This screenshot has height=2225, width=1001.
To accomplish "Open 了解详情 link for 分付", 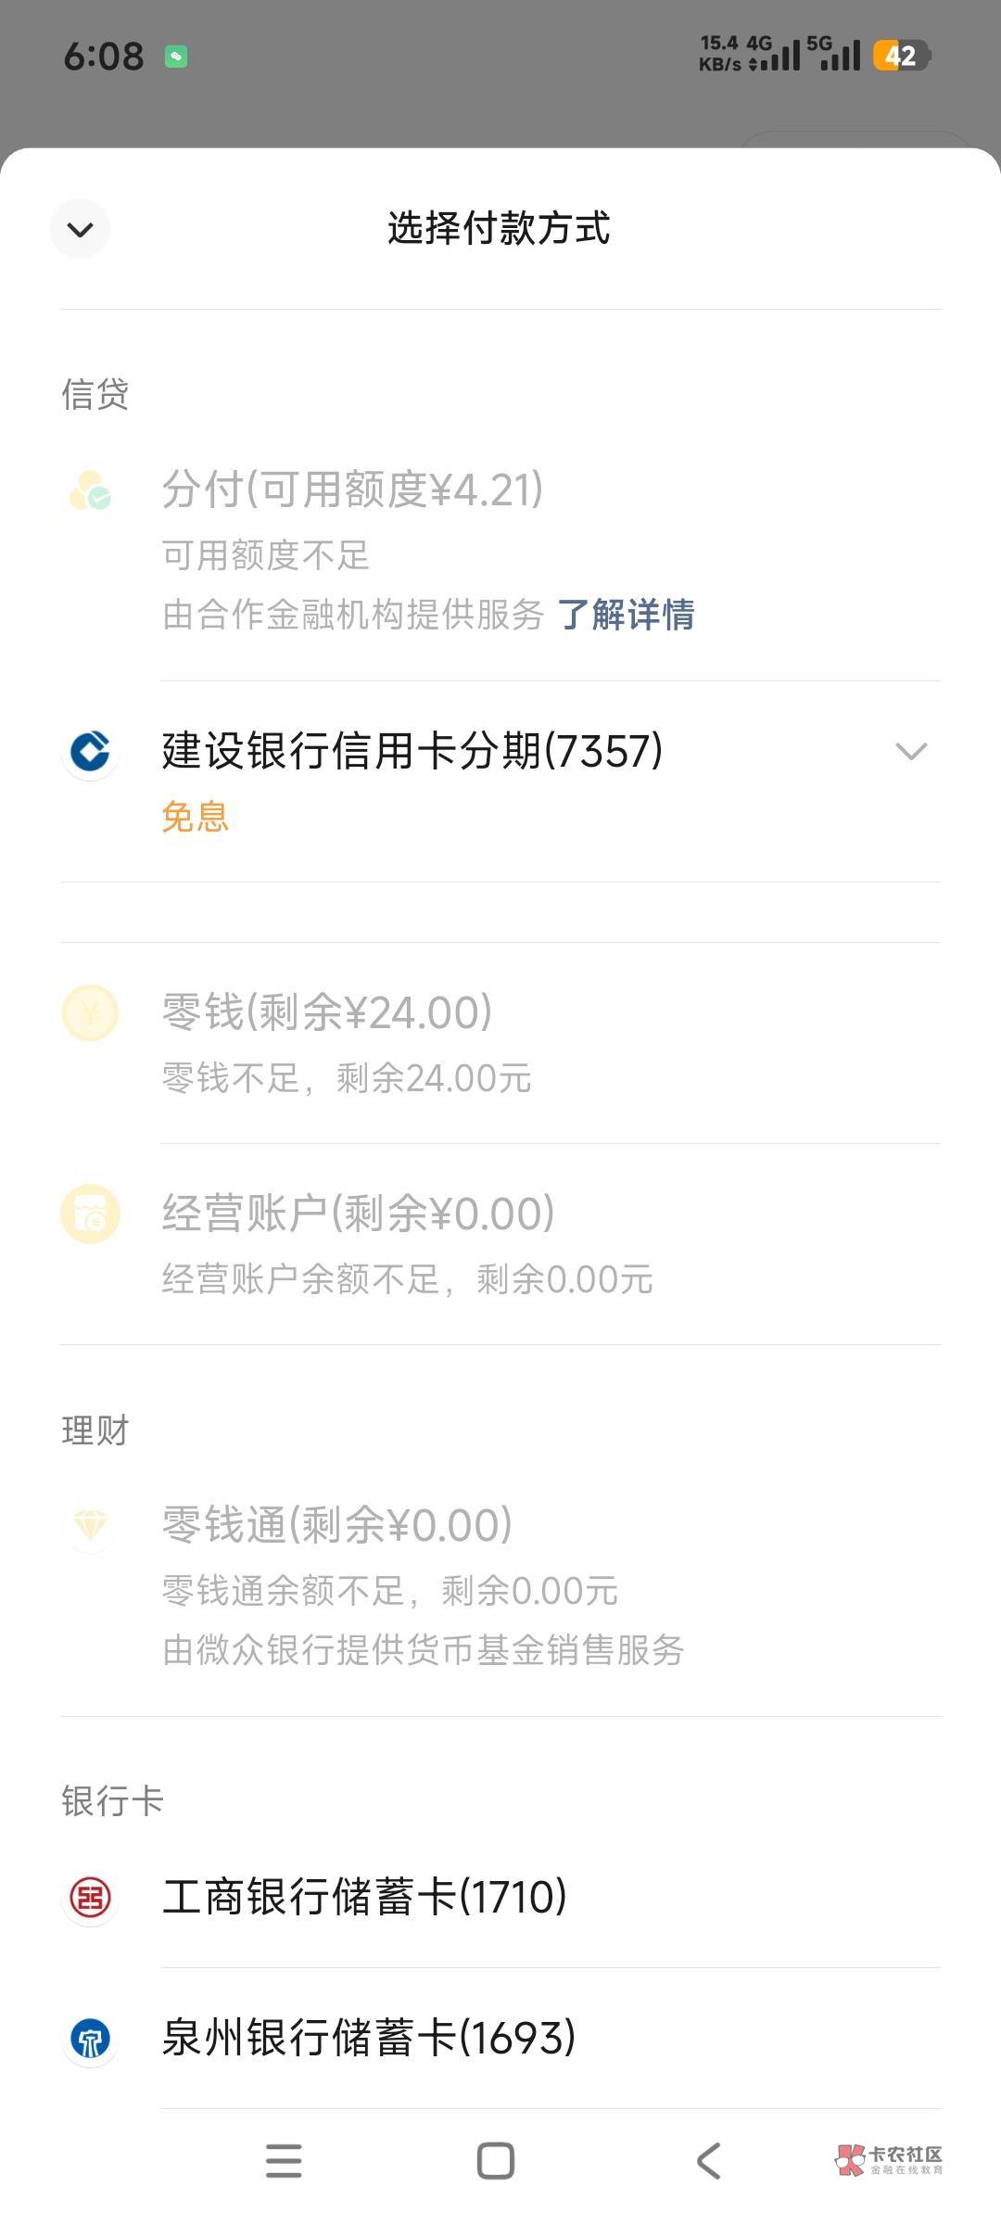I will pos(626,615).
